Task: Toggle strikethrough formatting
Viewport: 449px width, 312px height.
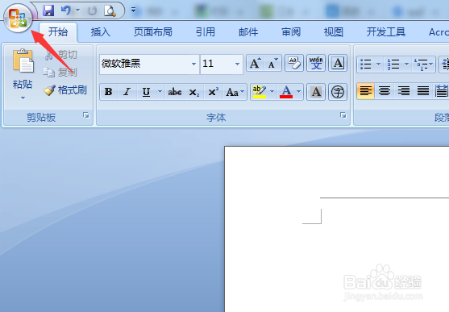Action: 175,92
